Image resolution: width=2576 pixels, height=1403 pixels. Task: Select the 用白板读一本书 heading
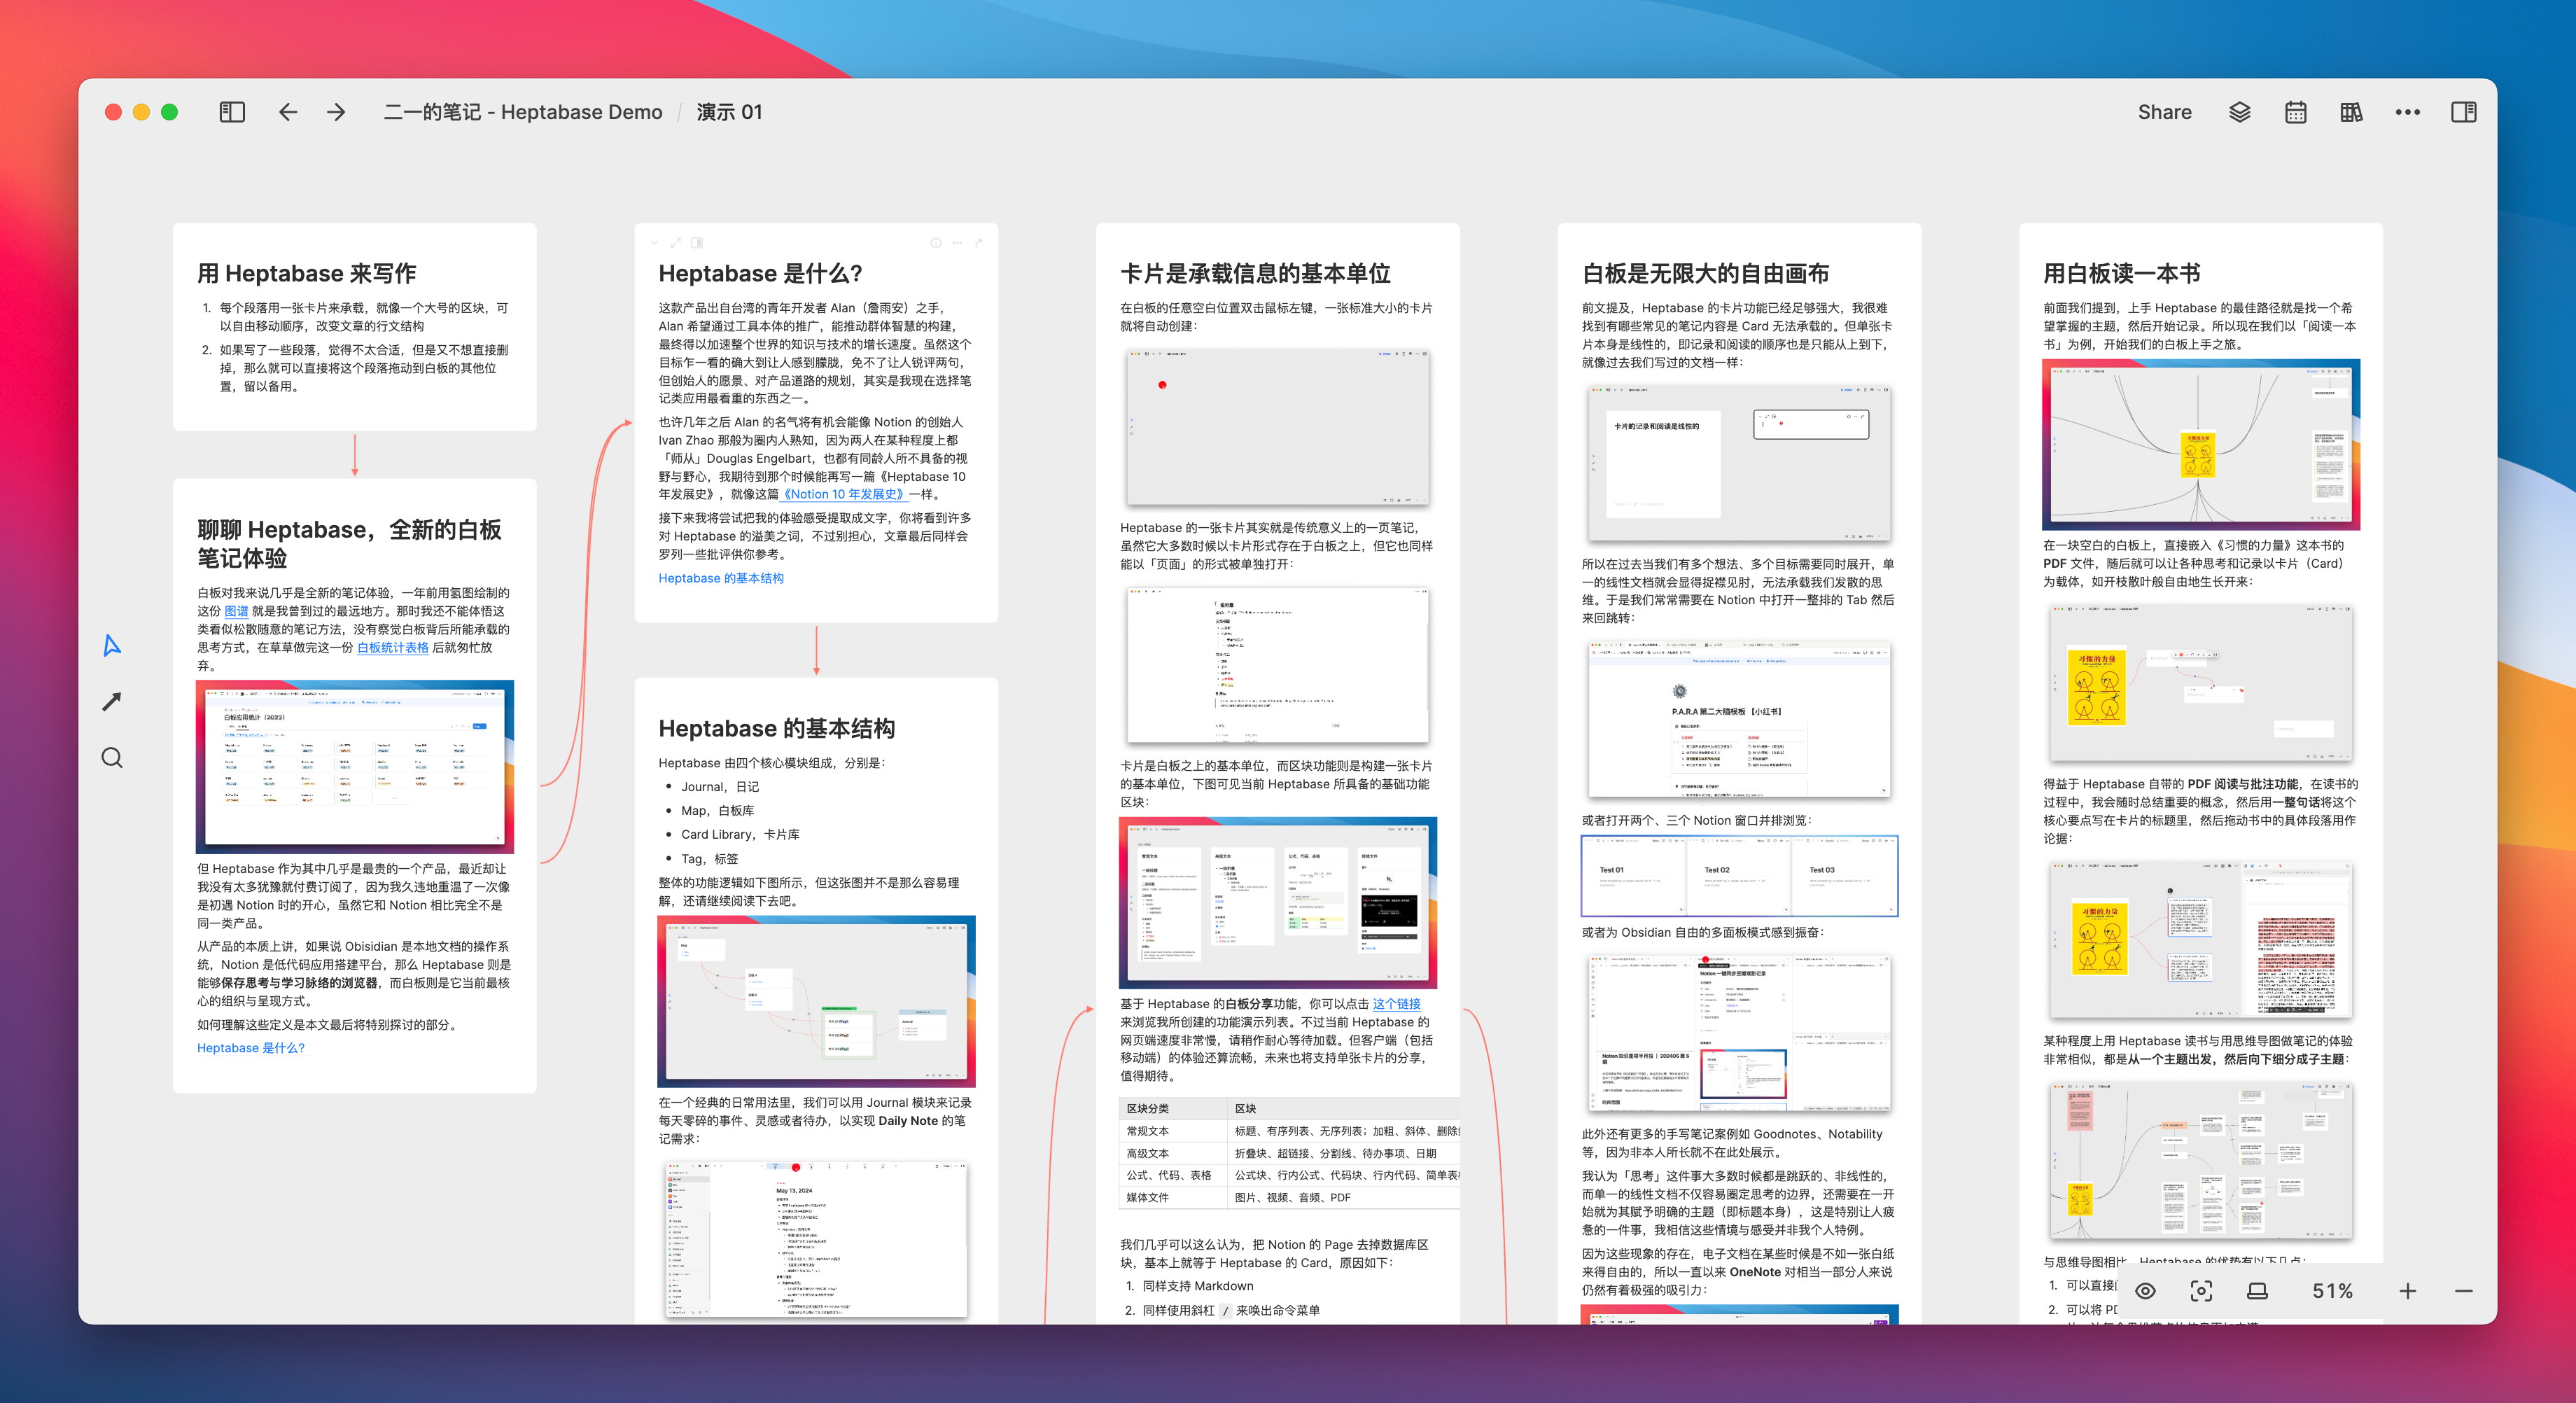point(2122,273)
